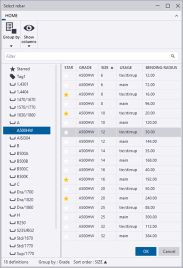Click bending radius 88.00 cell
Image resolution: width=183 pixels, height=268 pixels.
161,207
